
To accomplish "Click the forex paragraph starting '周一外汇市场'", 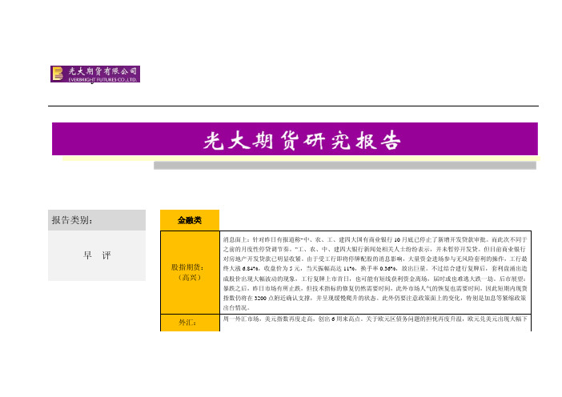I will pos(375,319).
